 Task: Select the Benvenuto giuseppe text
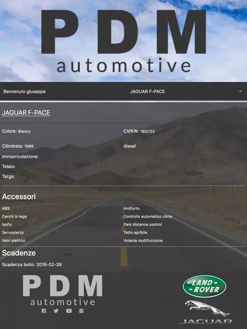[x=24, y=91]
